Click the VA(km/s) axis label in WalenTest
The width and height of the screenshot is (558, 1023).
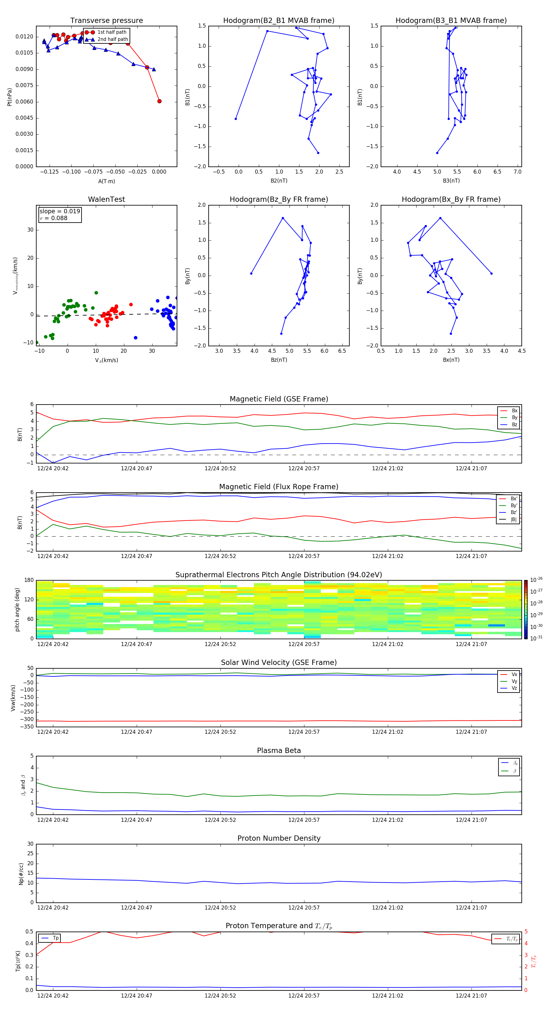[106, 361]
